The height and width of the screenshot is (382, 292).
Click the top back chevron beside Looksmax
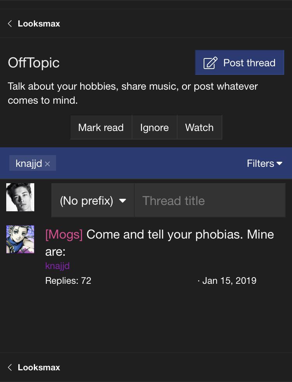tap(10, 24)
